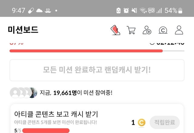Tap the alarm clock status icon
Viewport: 194px width, 133px height.
[x=126, y=11]
